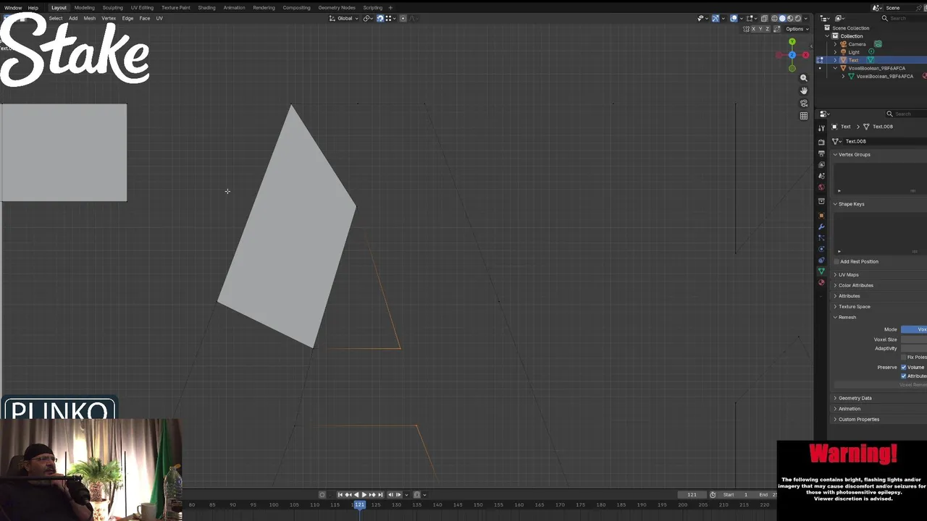The image size is (927, 521).
Task: Check the Fix Poles checkbox
Action: (x=904, y=357)
